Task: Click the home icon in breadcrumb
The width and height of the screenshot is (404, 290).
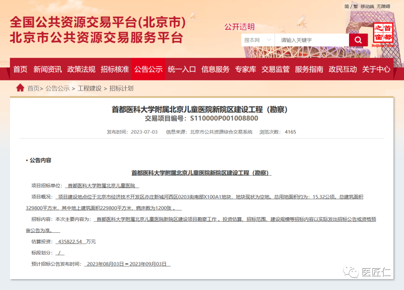Action: (20, 88)
